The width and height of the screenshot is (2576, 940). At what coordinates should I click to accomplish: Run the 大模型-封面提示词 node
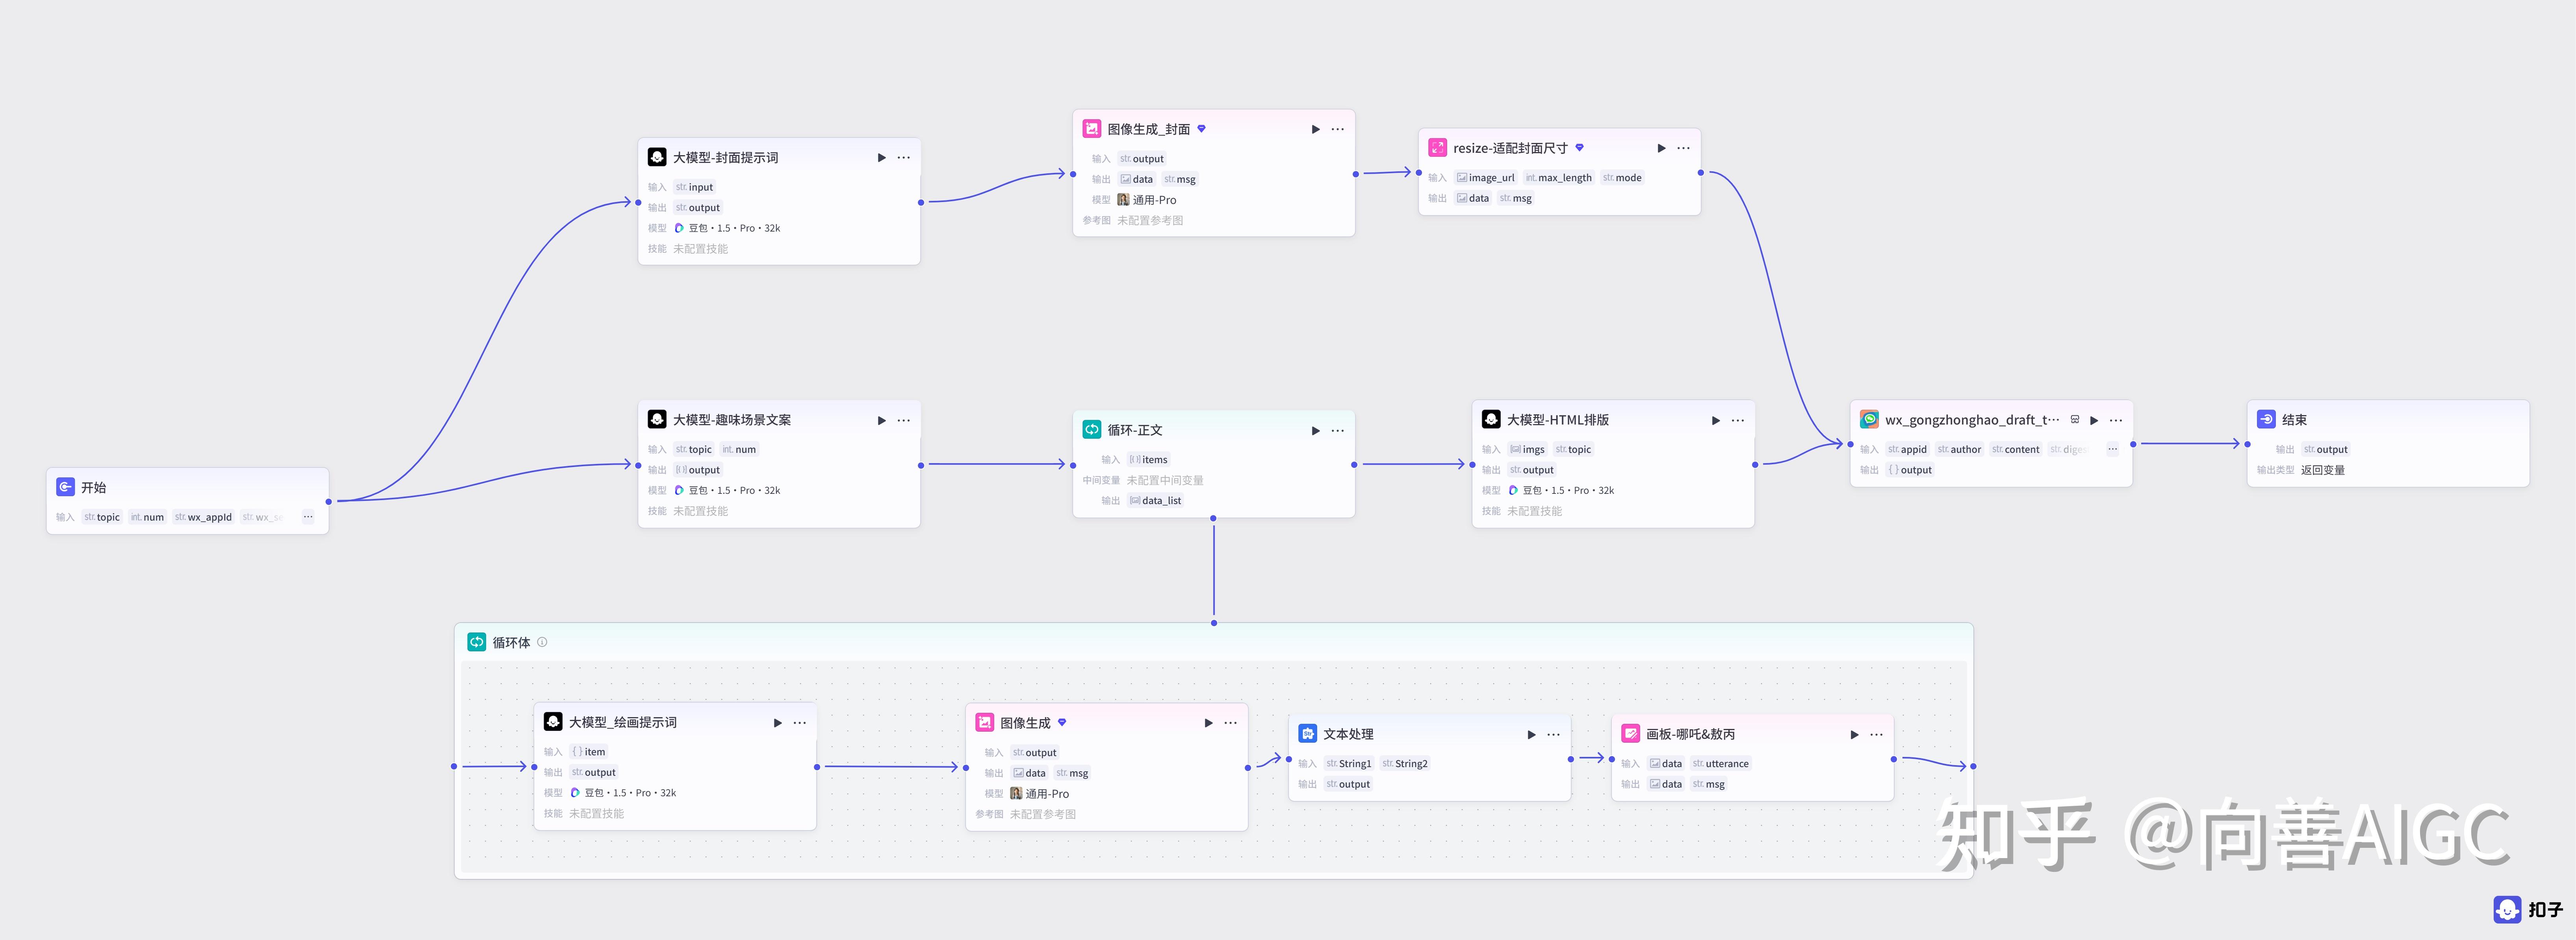[x=881, y=158]
